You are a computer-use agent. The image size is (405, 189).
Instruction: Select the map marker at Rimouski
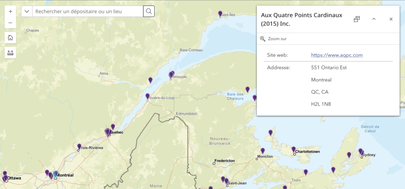click(171, 75)
